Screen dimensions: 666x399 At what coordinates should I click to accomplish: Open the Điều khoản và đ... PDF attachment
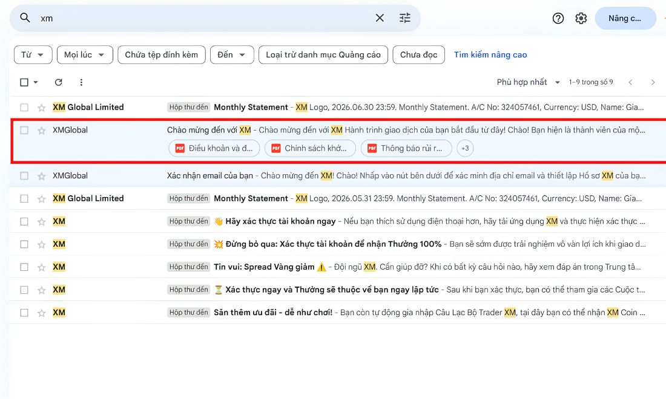pos(214,148)
